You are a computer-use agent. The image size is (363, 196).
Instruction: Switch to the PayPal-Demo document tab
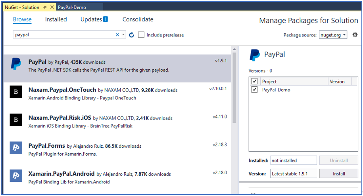click(72, 8)
